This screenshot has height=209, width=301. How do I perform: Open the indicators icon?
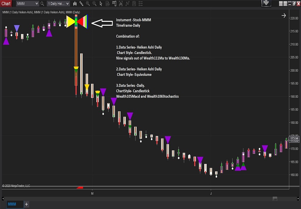[x=127, y=4]
